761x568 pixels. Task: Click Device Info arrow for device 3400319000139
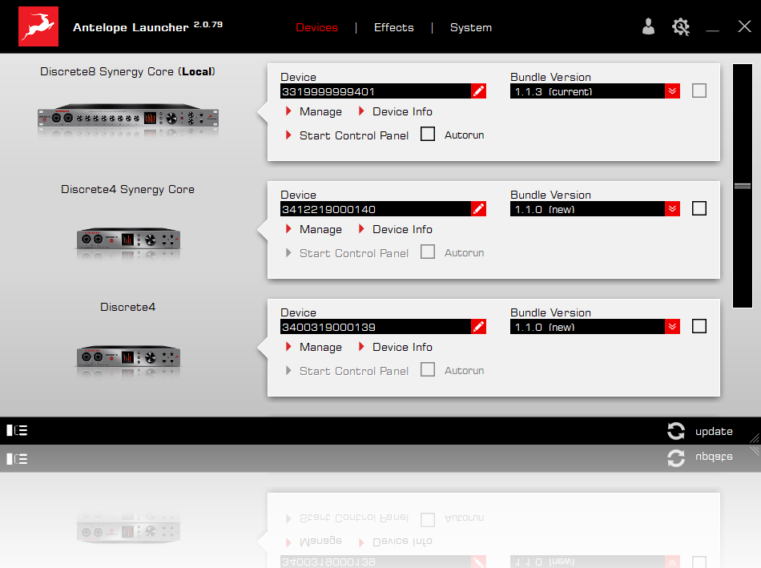point(361,347)
